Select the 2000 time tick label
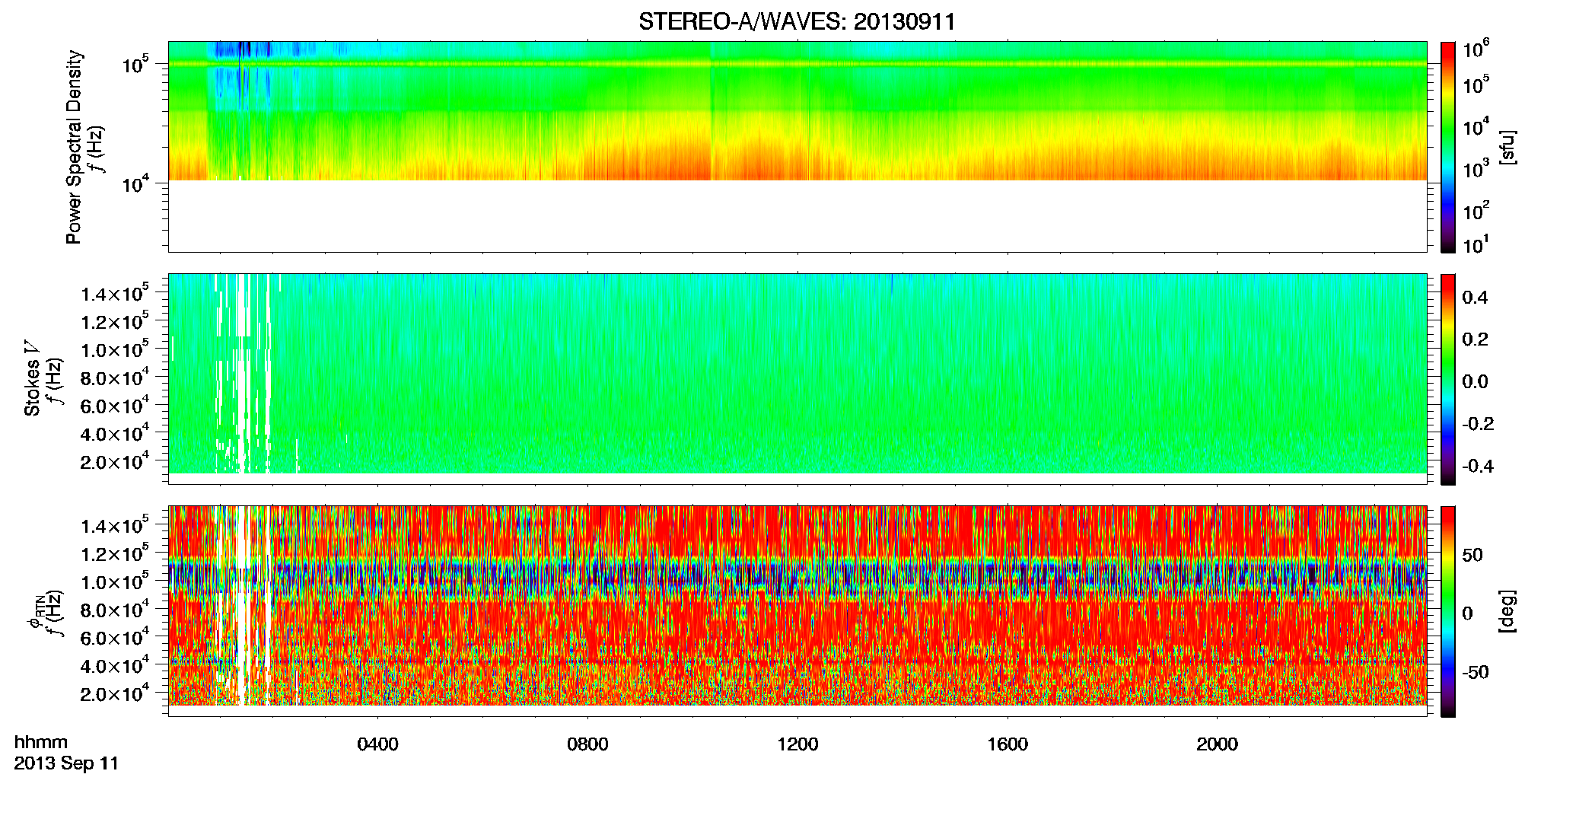Image resolution: width=1595 pixels, height=822 pixels. [x=1217, y=744]
